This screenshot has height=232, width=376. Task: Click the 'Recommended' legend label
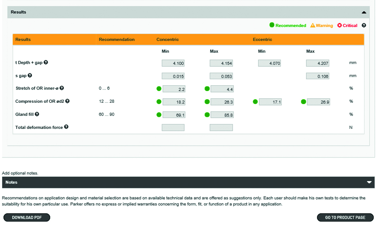[x=290, y=25]
